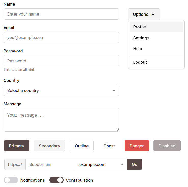Image resolution: width=188 pixels, height=187 pixels.
Task: Open the .example.com domain dropdown
Action: [100, 164]
